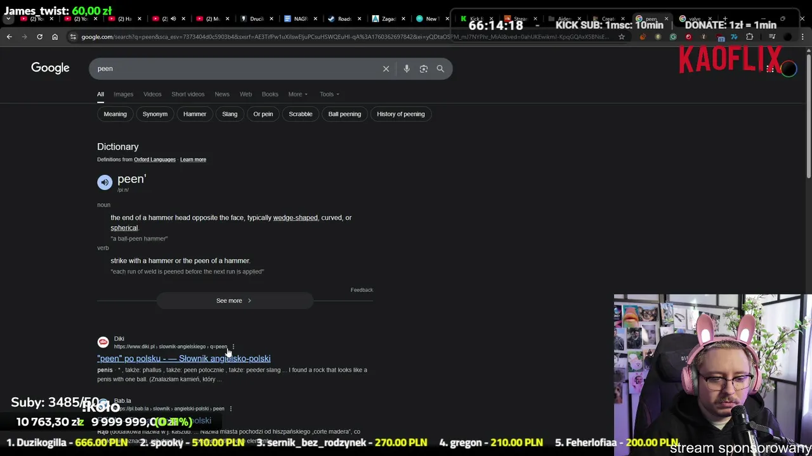Bookmark this page with the star icon
Image resolution: width=812 pixels, height=456 pixels.
click(622, 37)
